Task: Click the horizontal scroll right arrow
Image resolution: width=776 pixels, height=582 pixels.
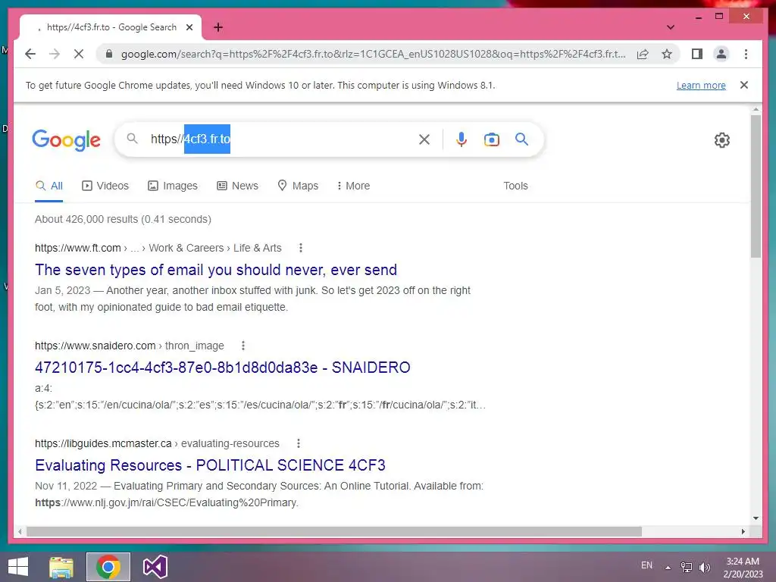Action: (x=743, y=531)
